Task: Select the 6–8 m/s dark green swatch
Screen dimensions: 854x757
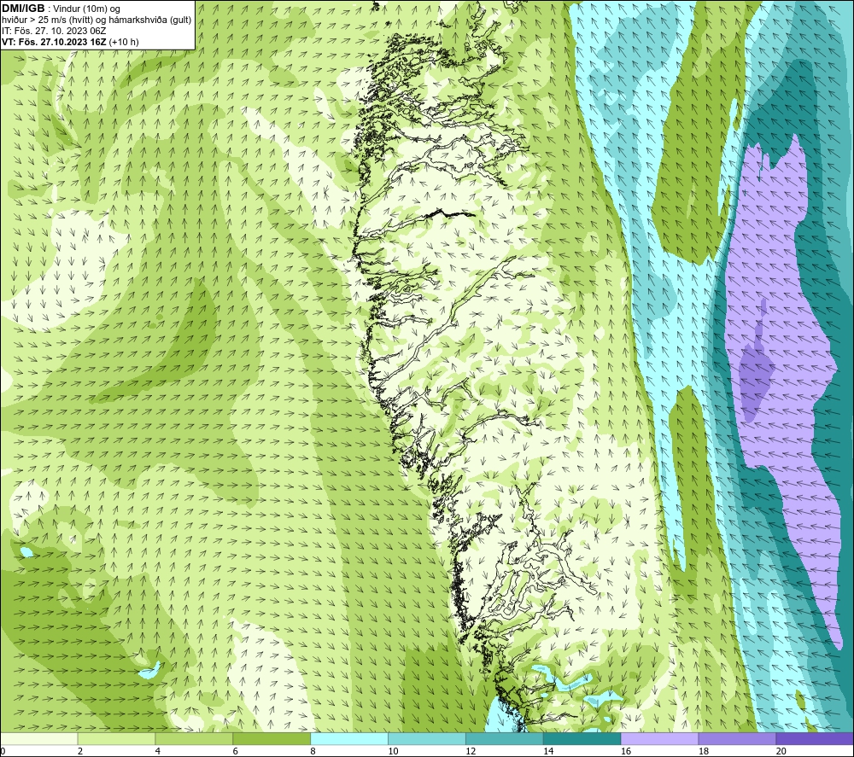Action: [272, 738]
